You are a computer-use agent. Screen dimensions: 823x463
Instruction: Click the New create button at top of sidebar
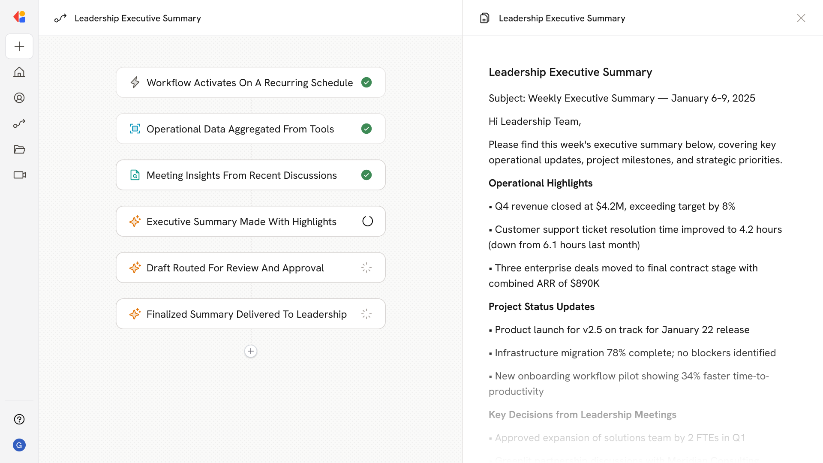click(19, 46)
